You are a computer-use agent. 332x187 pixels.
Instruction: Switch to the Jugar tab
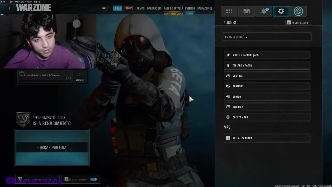(x=117, y=8)
